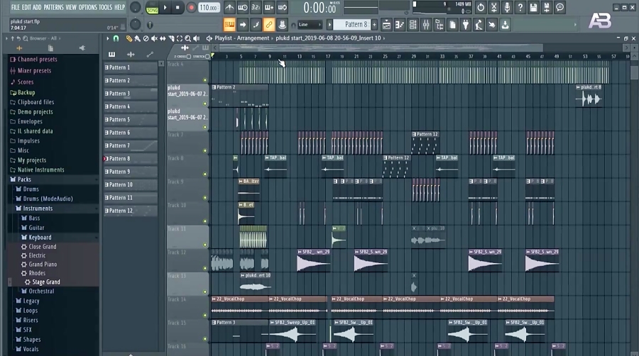Enable the Z-CROSS checkbox
Viewport: 639px width, 356px height.
190,56
